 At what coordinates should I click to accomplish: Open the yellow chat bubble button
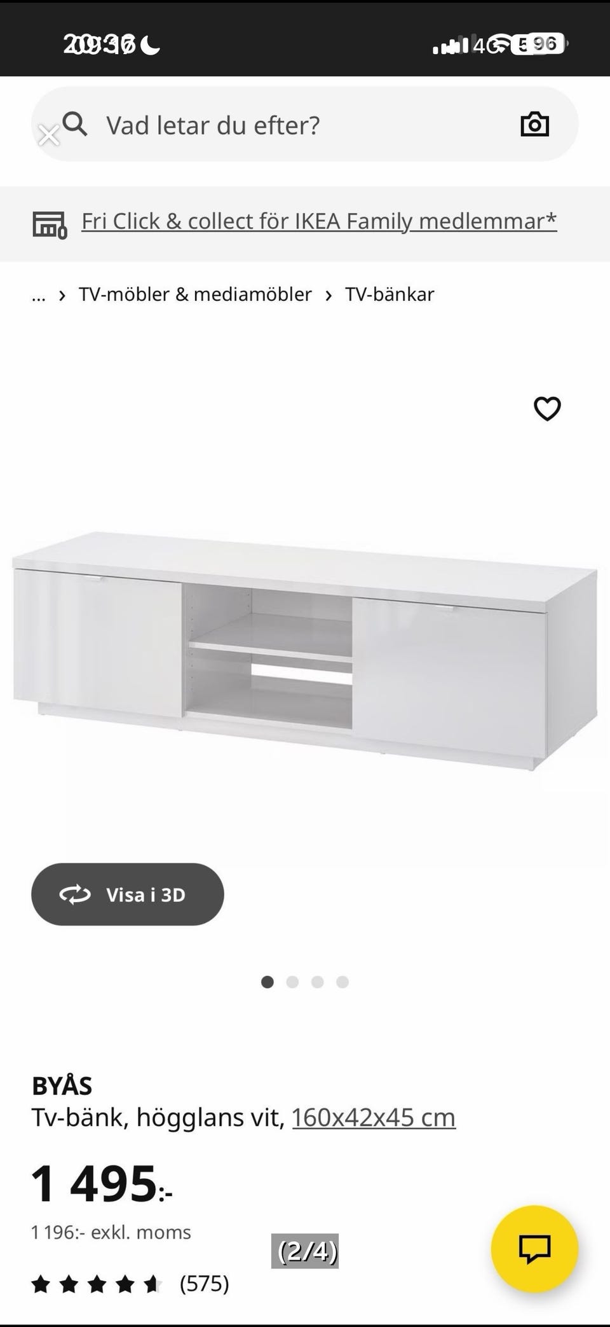[x=534, y=1248]
